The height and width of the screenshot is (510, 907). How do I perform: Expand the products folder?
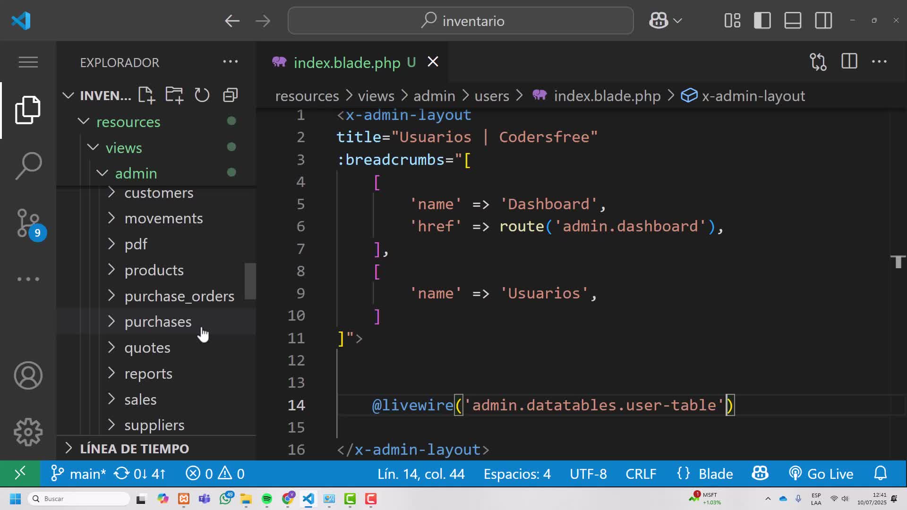pos(111,270)
